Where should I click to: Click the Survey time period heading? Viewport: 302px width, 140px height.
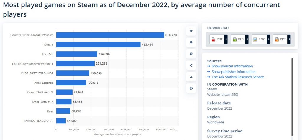pos(225,131)
